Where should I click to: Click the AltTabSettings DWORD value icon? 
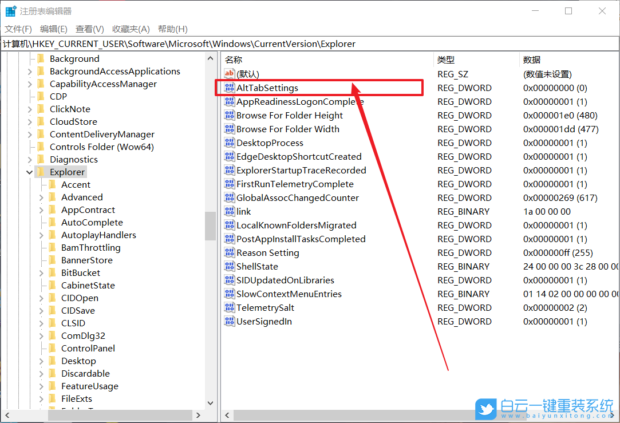point(230,88)
